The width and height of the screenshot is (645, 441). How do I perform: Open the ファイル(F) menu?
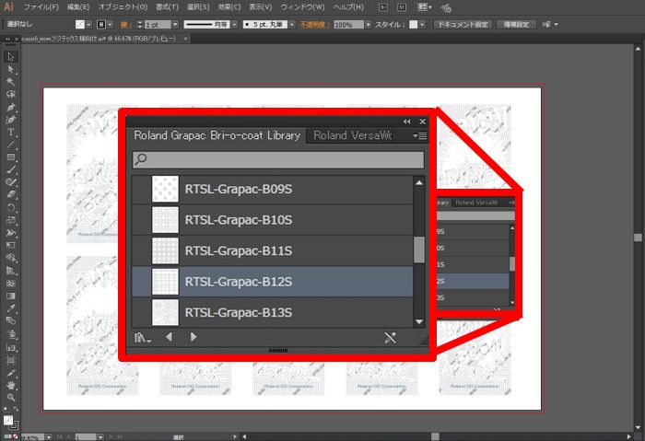click(x=41, y=7)
